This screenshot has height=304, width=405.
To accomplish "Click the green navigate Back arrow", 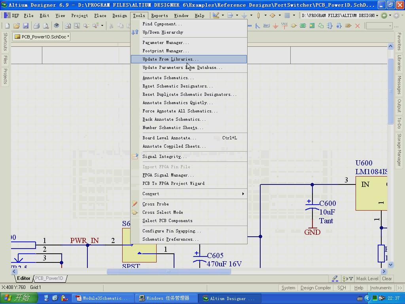I will (x=384, y=15).
